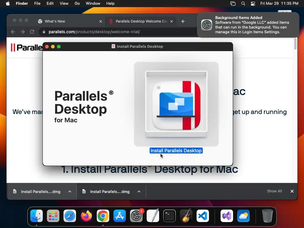
Task: Click the Chrome address bar URL
Action: tap(94, 32)
